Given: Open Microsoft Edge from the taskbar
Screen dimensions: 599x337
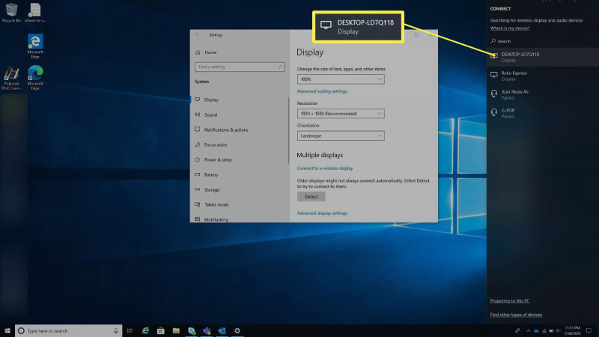Looking at the screenshot, I should [145, 330].
